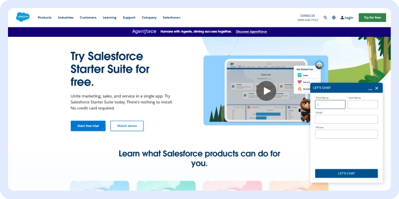
Task: Open the Company menu
Action: coord(149,17)
